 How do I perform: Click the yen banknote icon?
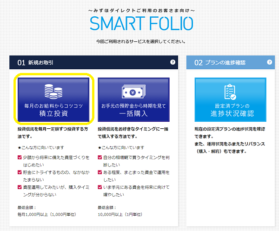pyautogui.click(x=133, y=92)
